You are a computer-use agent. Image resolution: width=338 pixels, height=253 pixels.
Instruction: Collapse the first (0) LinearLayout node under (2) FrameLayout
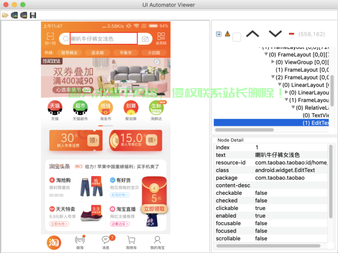point(280,85)
